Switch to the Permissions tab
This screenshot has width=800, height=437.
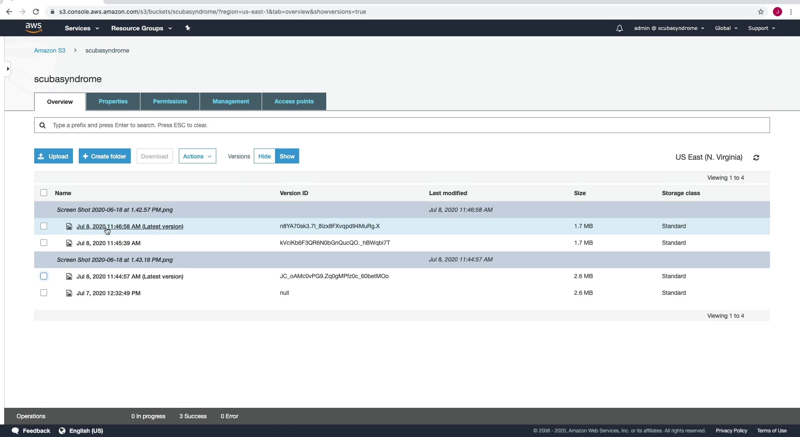pyautogui.click(x=170, y=102)
